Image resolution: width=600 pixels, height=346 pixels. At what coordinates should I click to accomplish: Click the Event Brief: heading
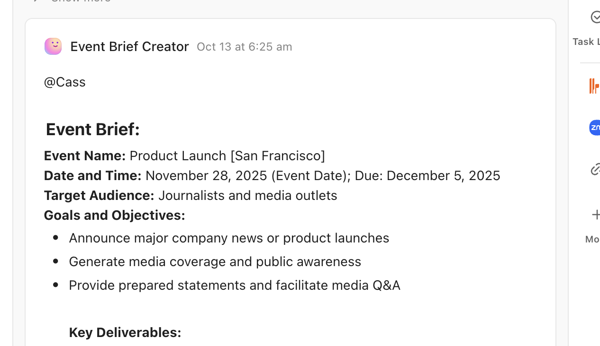pyautogui.click(x=93, y=130)
